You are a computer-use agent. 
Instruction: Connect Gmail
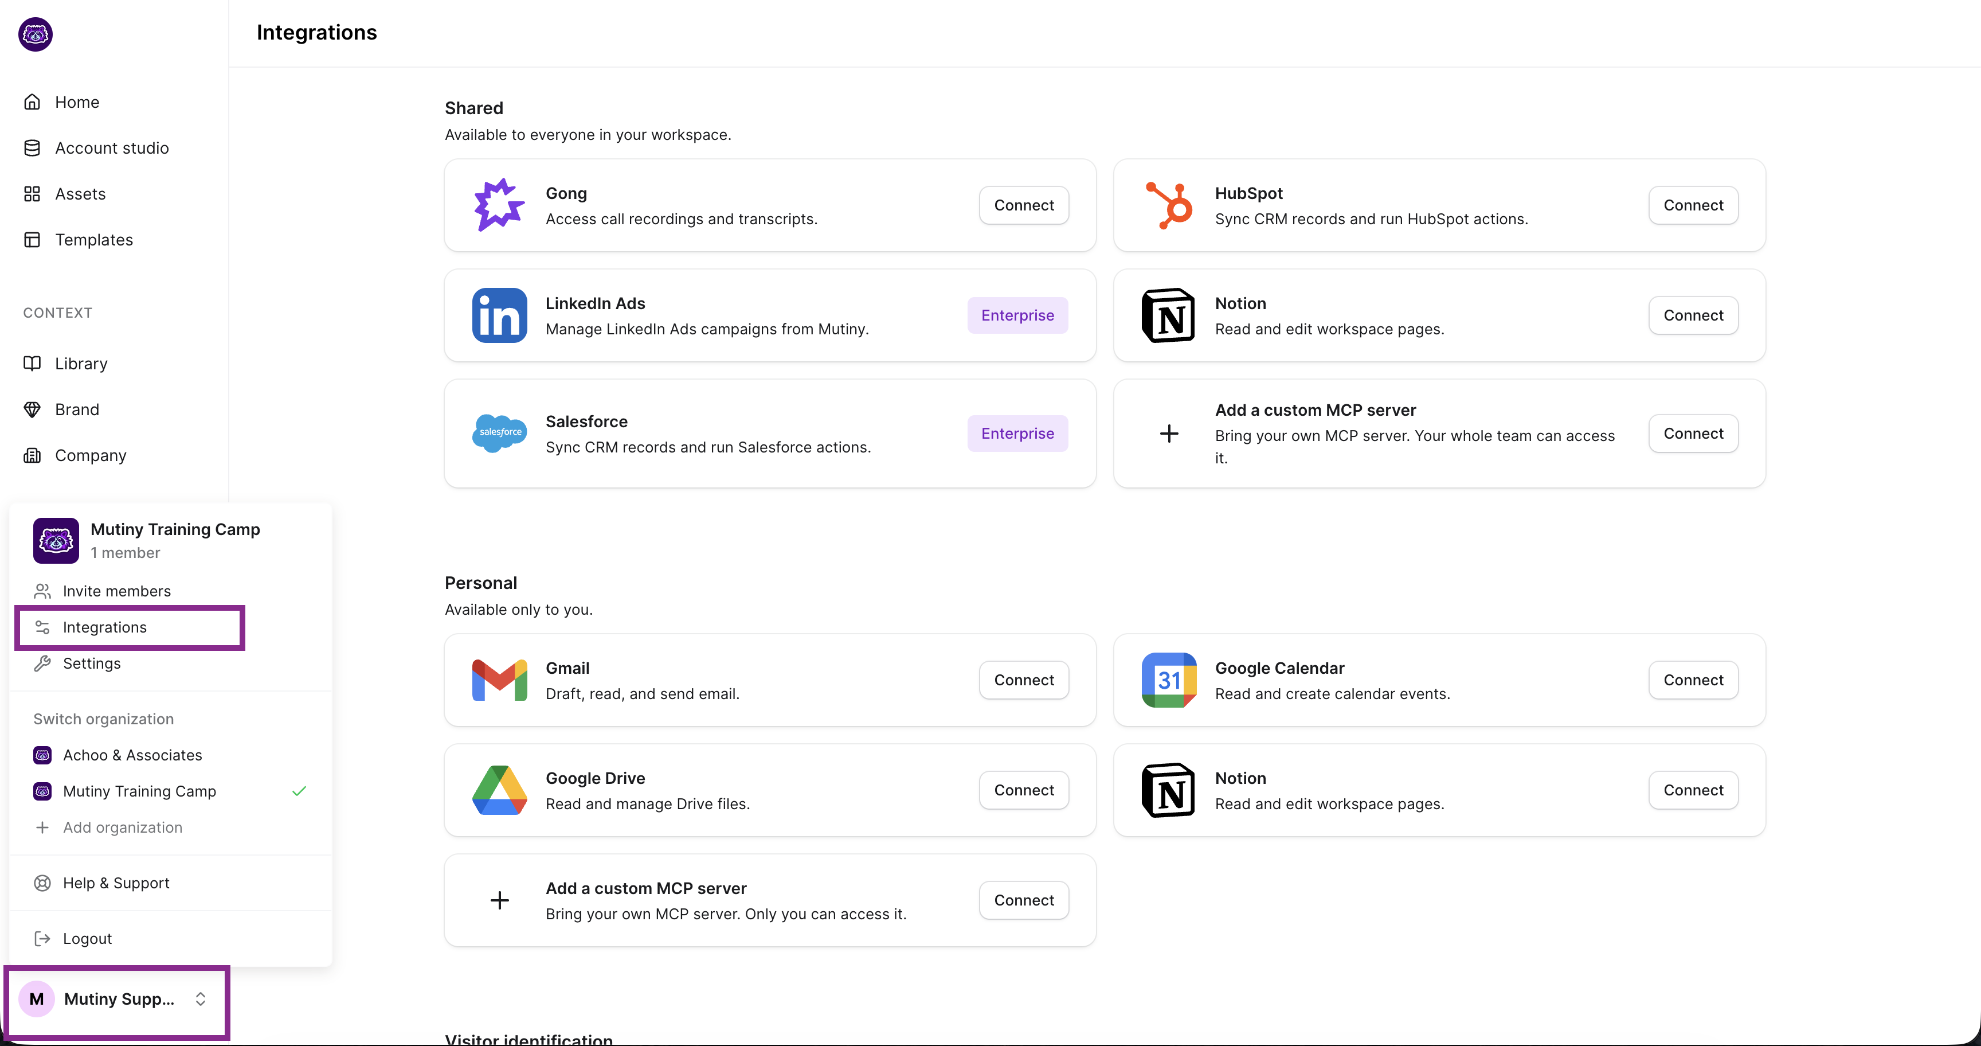(x=1024, y=680)
